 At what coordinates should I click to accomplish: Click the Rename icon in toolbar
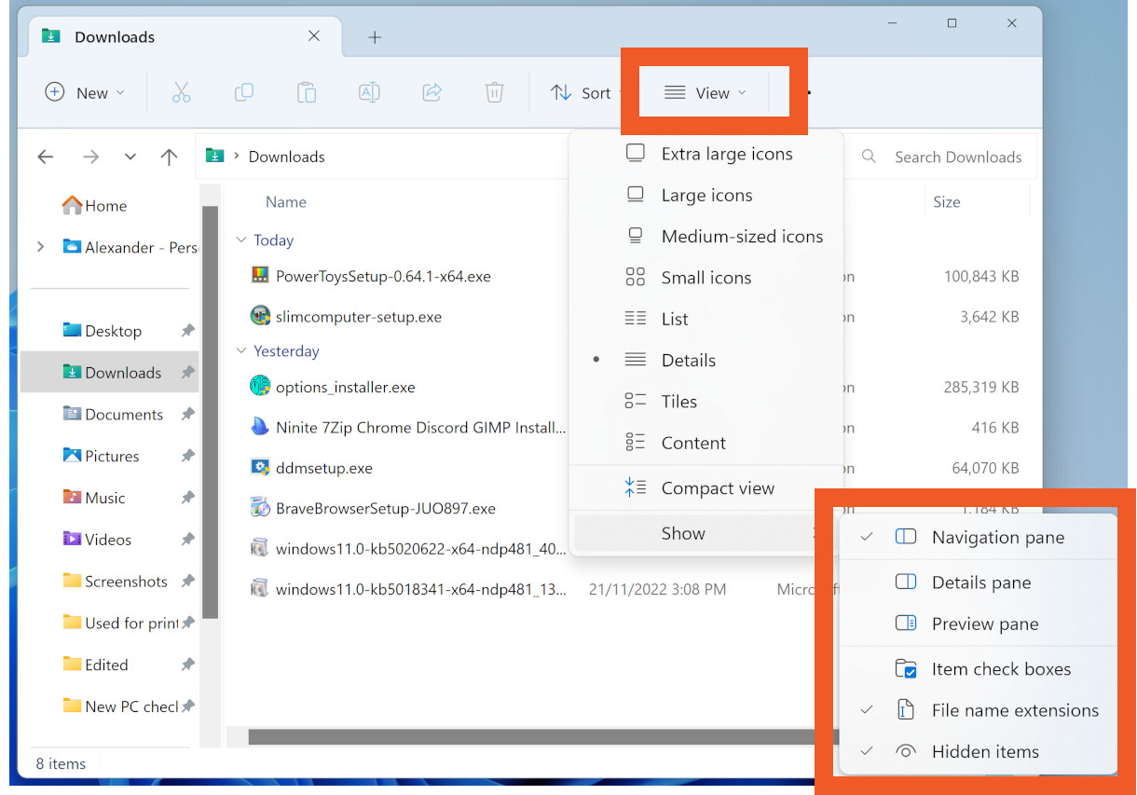pos(369,92)
